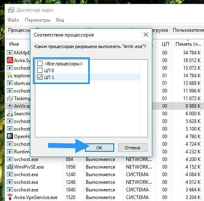Click the dialog question text about AnVir.exe

(x=90, y=46)
